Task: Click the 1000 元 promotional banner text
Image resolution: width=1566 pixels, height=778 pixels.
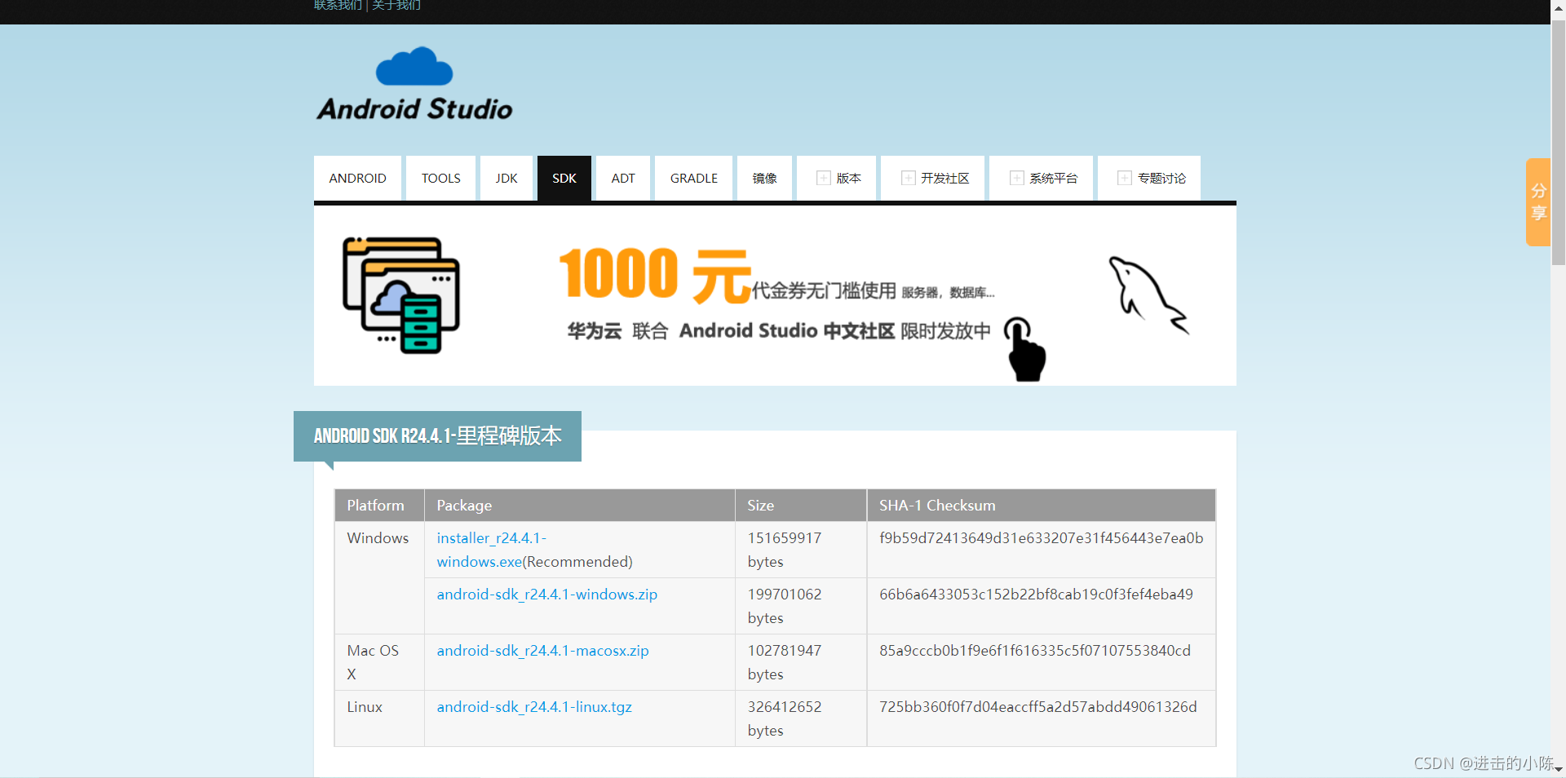Action: 655,275
